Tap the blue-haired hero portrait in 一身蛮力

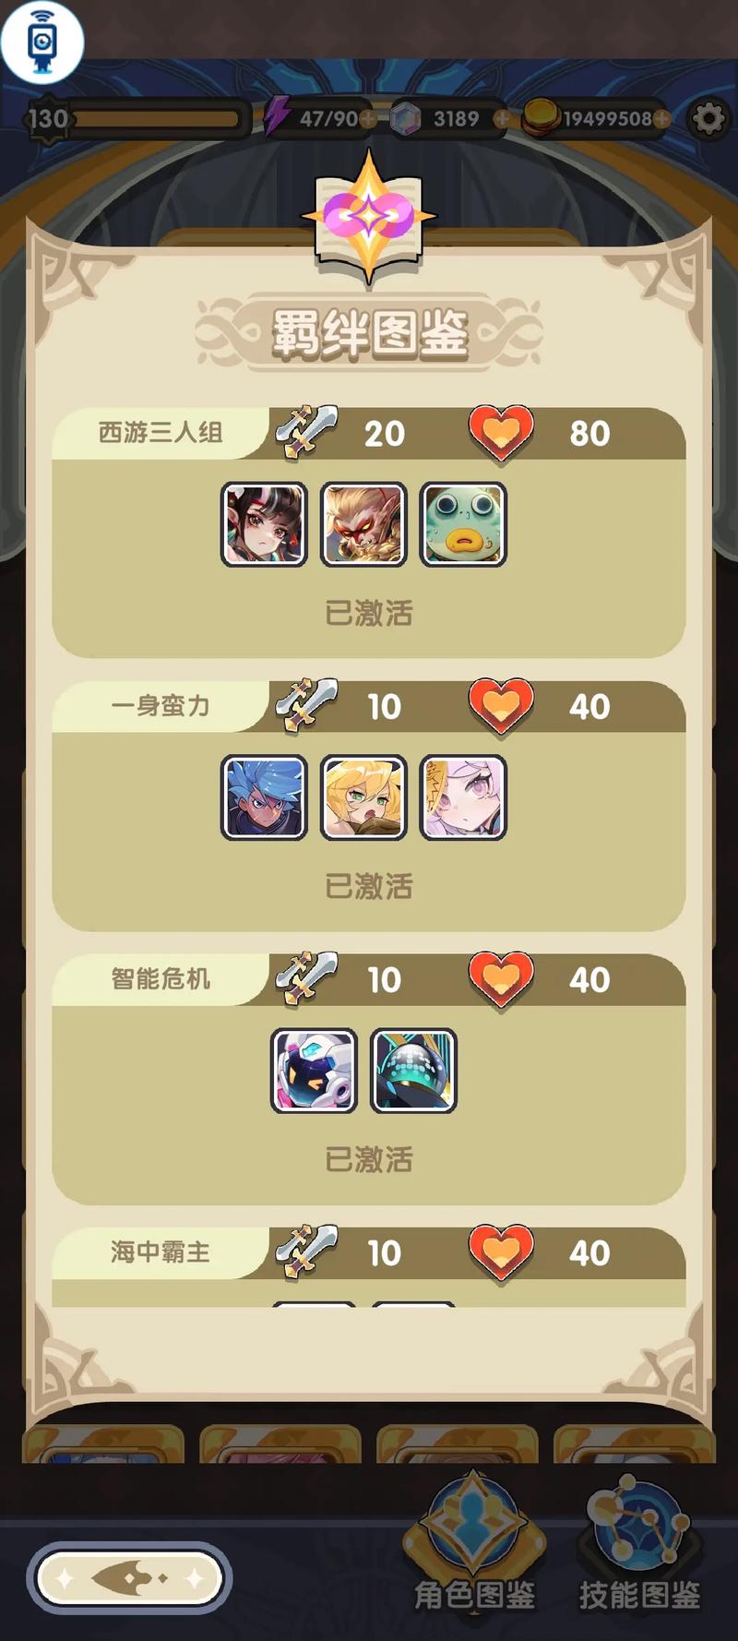(264, 797)
